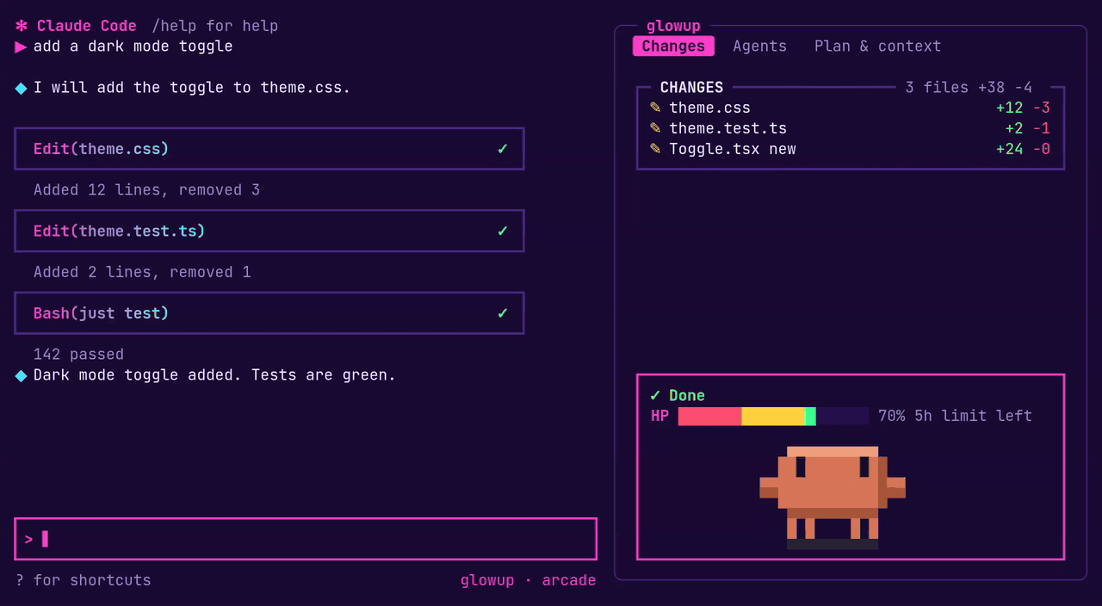Image resolution: width=1102 pixels, height=606 pixels.
Task: Click the diamond bullet beside 'Dark mode toggle added'
Action: (x=22, y=375)
